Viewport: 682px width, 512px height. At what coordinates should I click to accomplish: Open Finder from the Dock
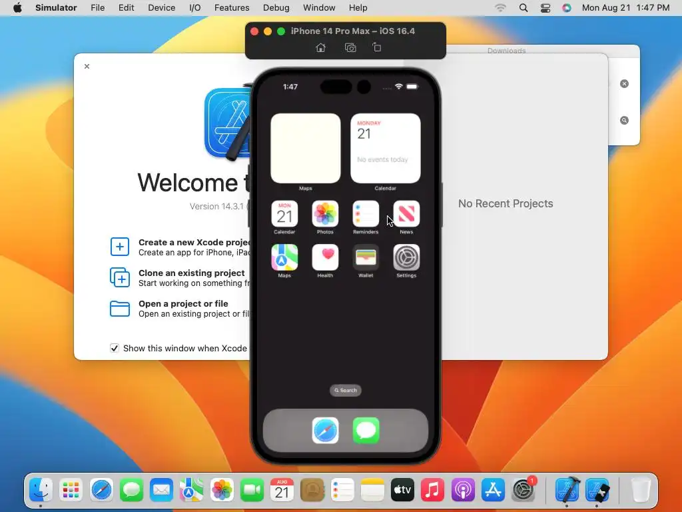tap(41, 490)
